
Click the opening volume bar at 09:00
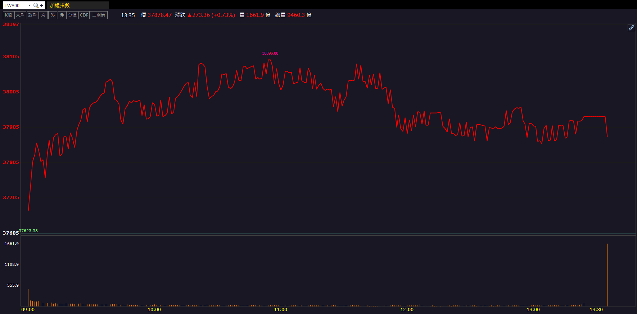[28, 297]
